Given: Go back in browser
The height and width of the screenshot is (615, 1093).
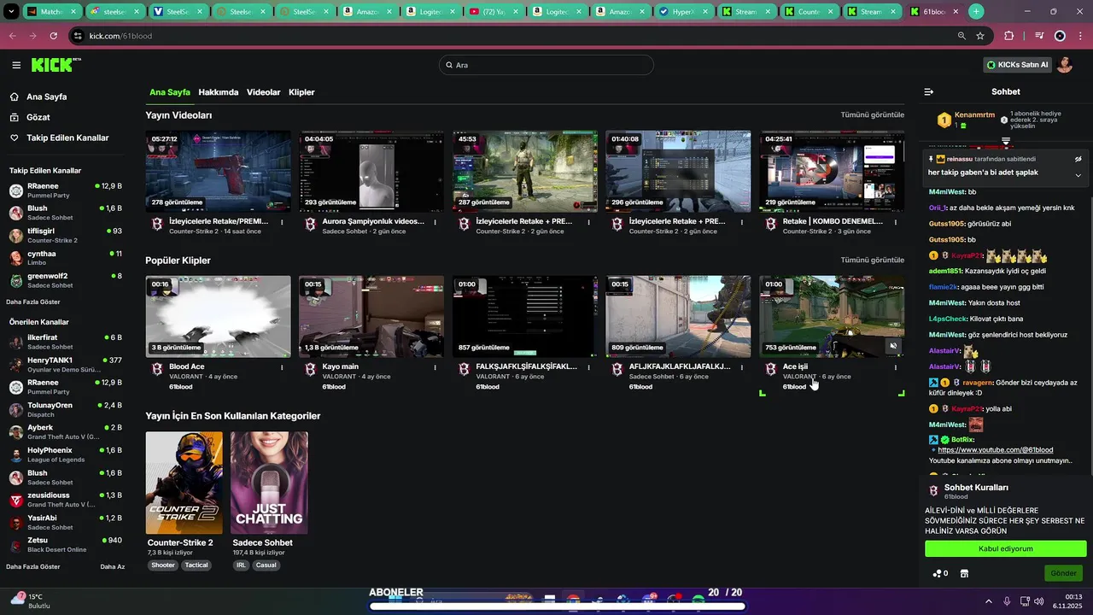Looking at the screenshot, I should [13, 36].
